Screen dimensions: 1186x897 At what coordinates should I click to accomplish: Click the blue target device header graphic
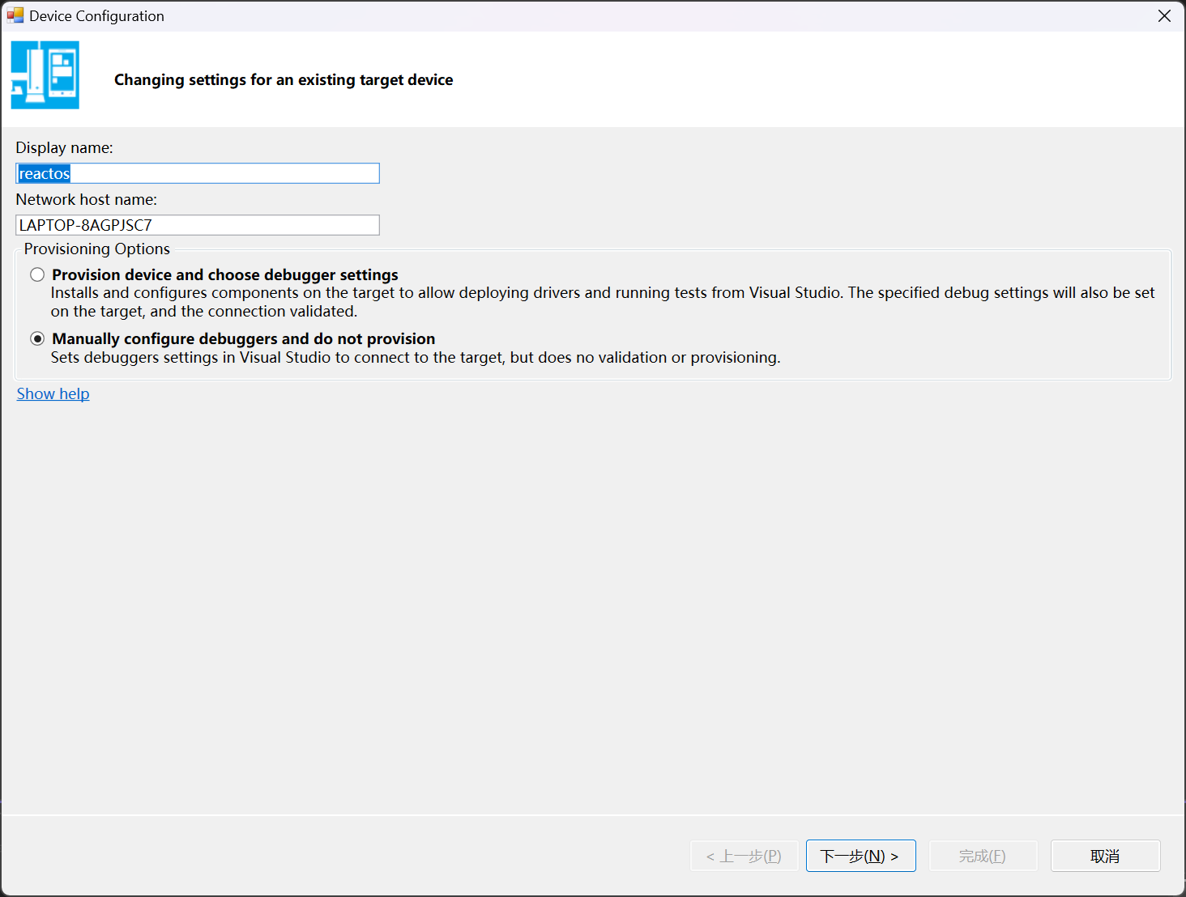pos(45,75)
